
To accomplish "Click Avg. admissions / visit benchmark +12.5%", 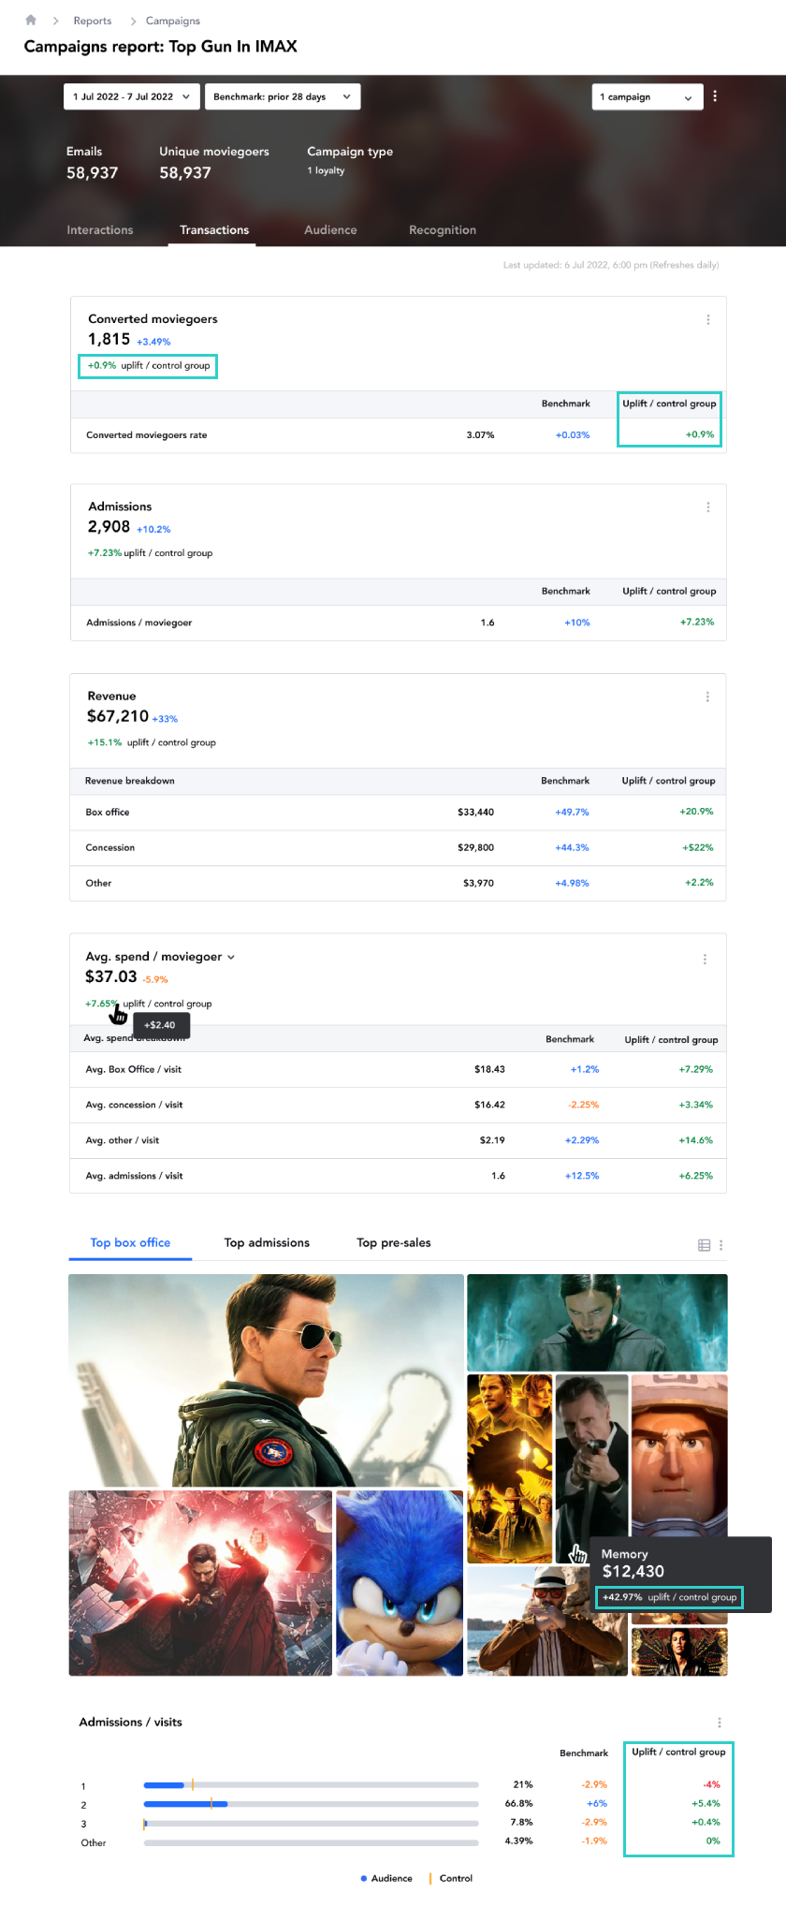I will click(582, 1176).
